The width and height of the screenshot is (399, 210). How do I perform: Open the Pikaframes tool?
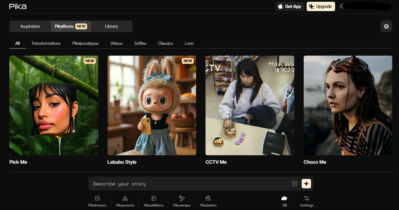tap(97, 201)
